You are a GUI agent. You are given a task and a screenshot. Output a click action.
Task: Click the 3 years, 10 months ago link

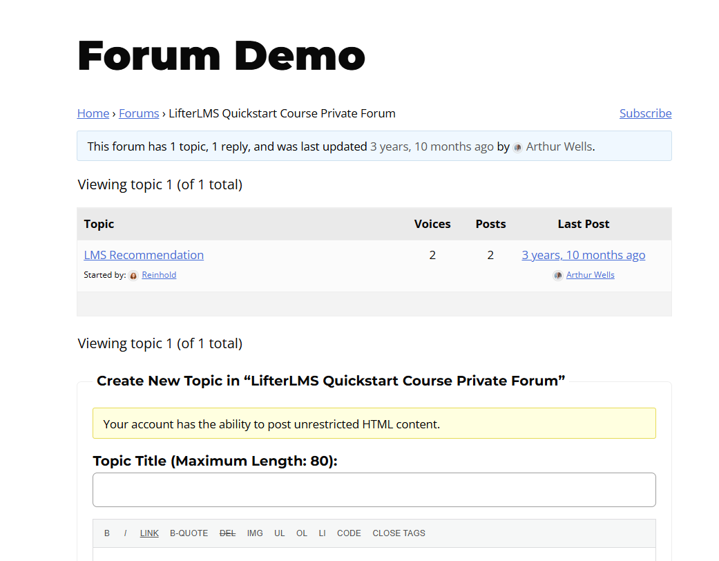pyautogui.click(x=583, y=255)
